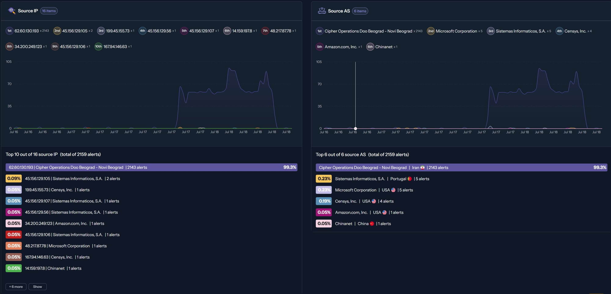Click the USA flag in Amazon.com row
The height and width of the screenshot is (294, 611).
coord(384,213)
